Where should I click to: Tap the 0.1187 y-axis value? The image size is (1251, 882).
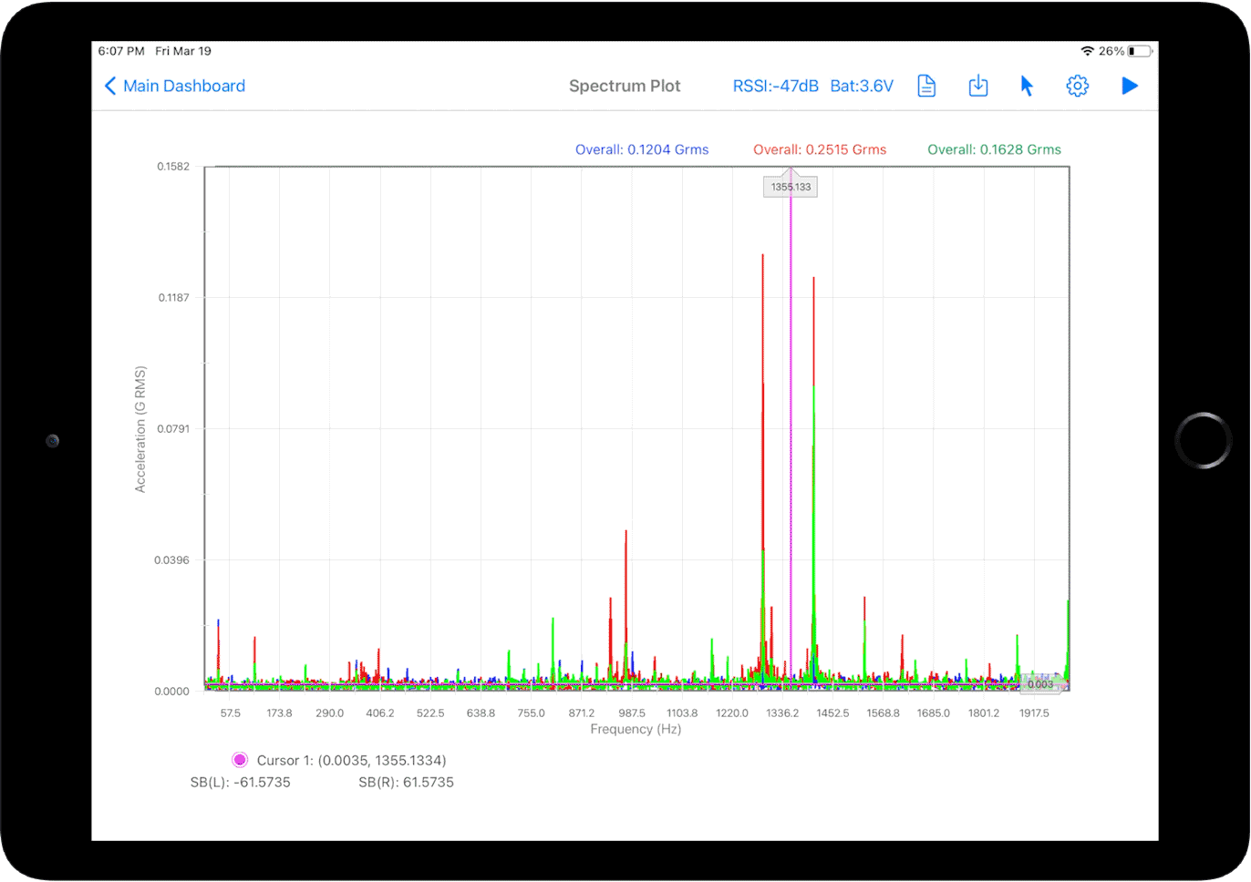tap(173, 298)
